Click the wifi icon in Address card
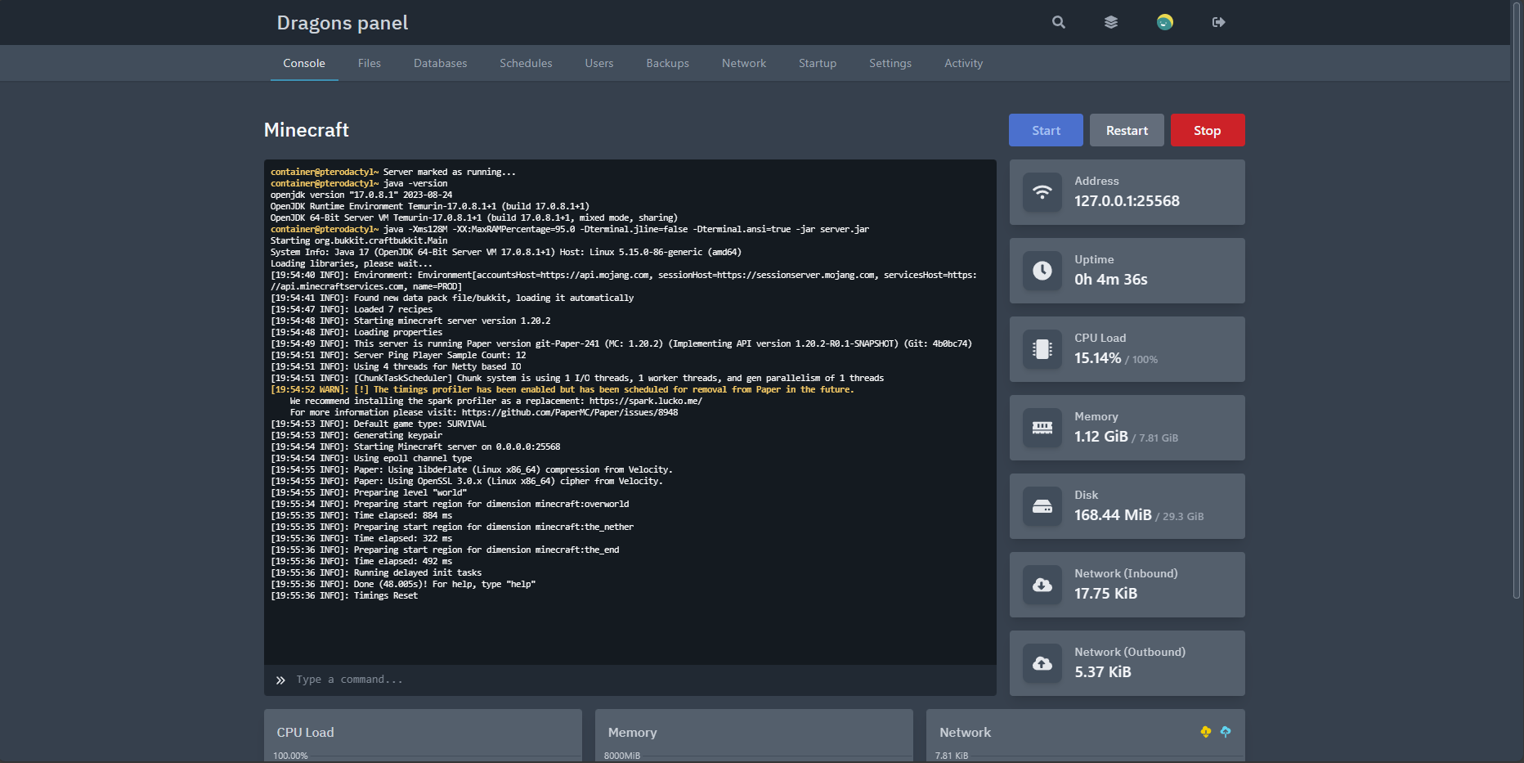This screenshot has height=763, width=1524. (1042, 192)
